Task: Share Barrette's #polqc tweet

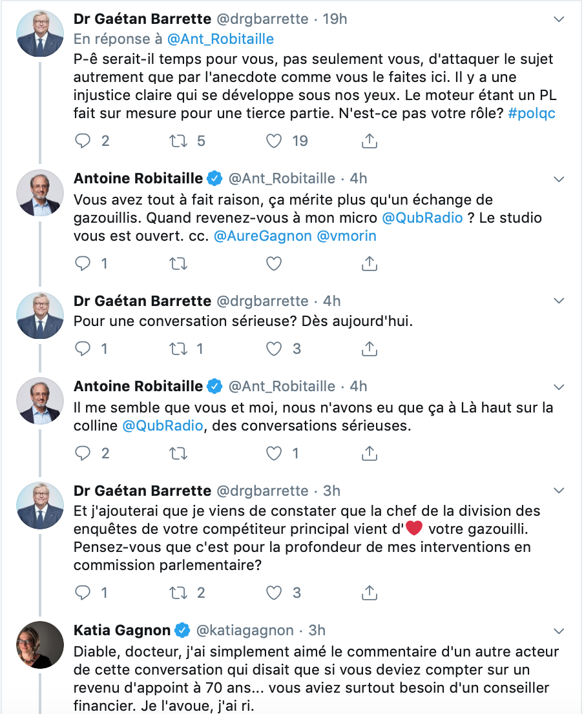Action: pyautogui.click(x=370, y=141)
